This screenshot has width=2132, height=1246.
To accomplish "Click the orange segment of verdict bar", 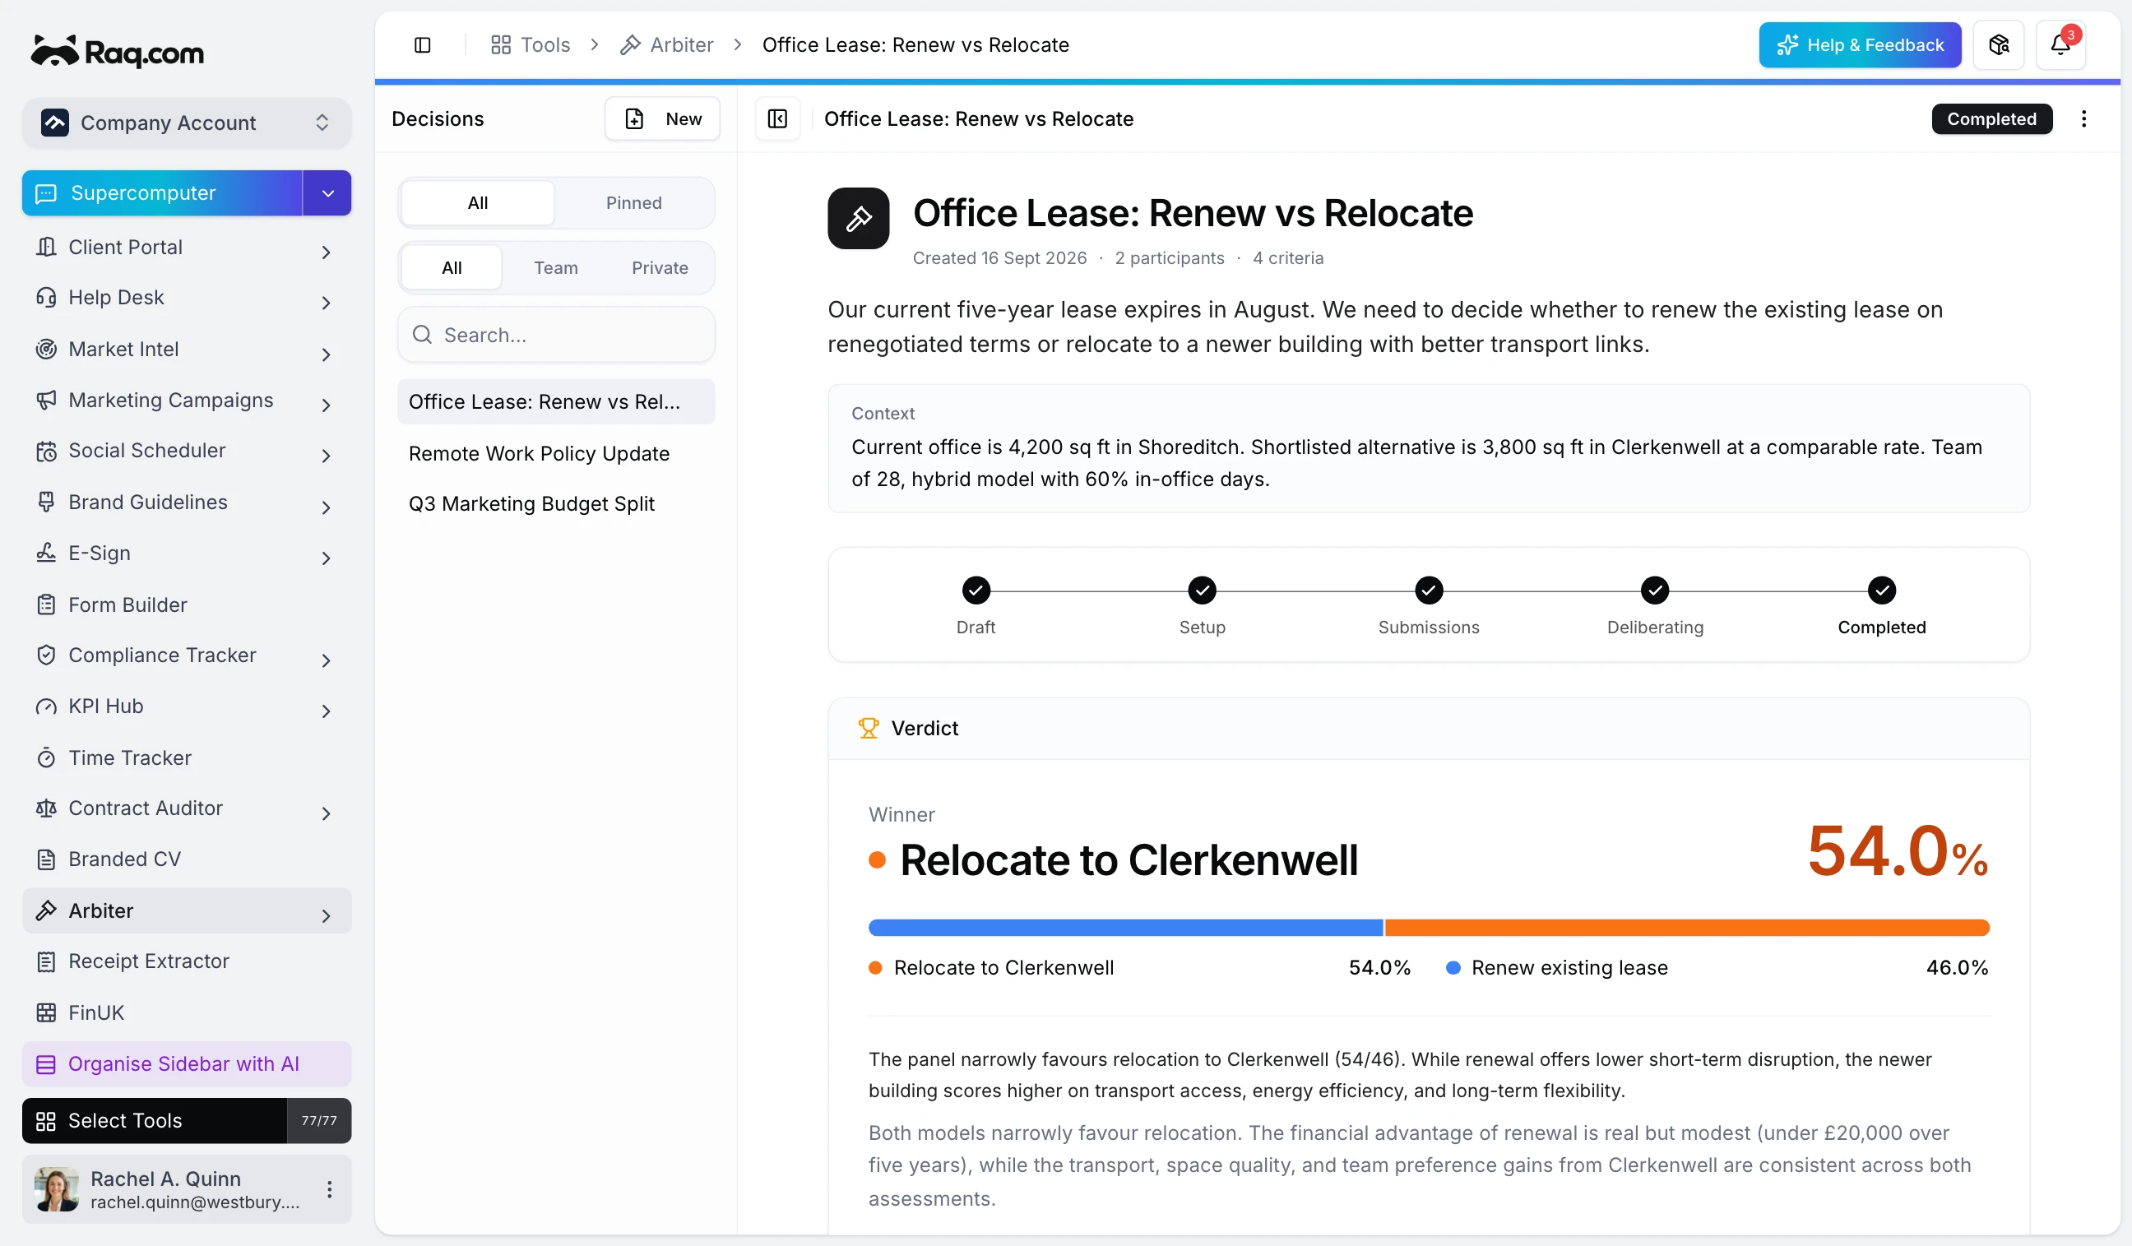I will tap(1686, 928).
